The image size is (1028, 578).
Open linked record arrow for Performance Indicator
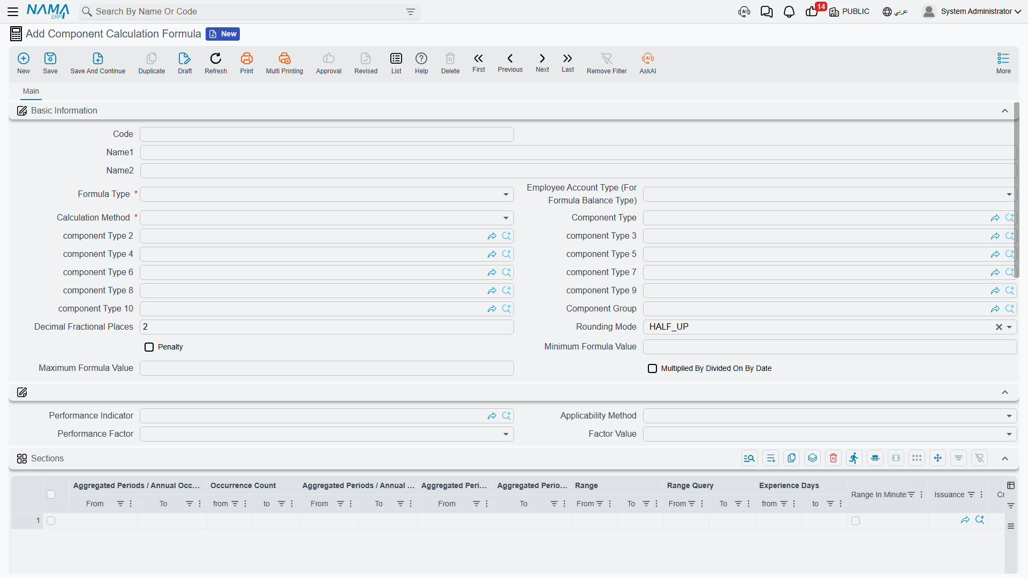click(x=492, y=416)
